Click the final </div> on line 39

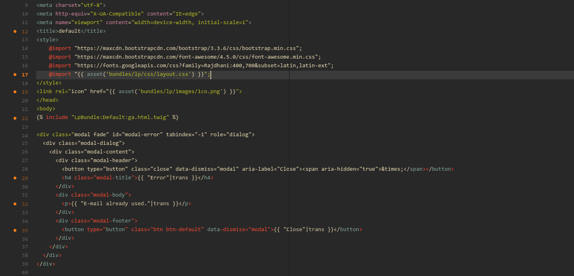point(45,264)
